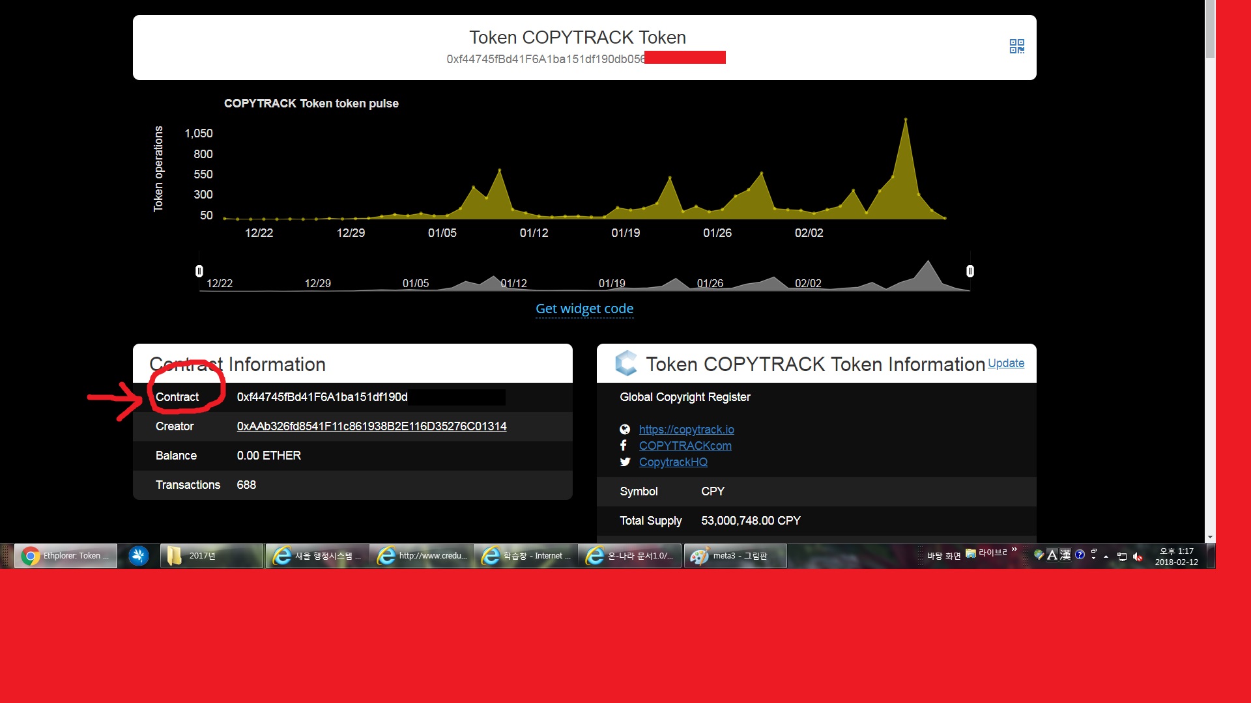Show hidden tray icons arrow
Viewport: 1251px width, 703px height.
[1106, 557]
